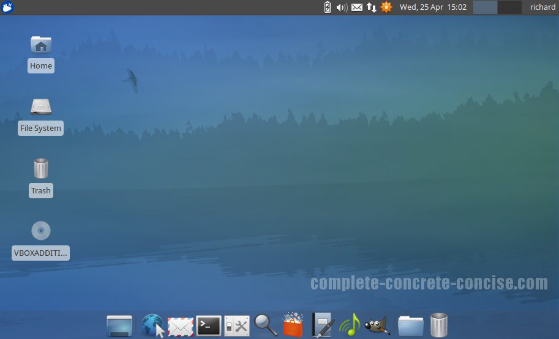Viewport: 559px width, 339px height.
Task: Select the Trash desktop icon
Action: 41,169
